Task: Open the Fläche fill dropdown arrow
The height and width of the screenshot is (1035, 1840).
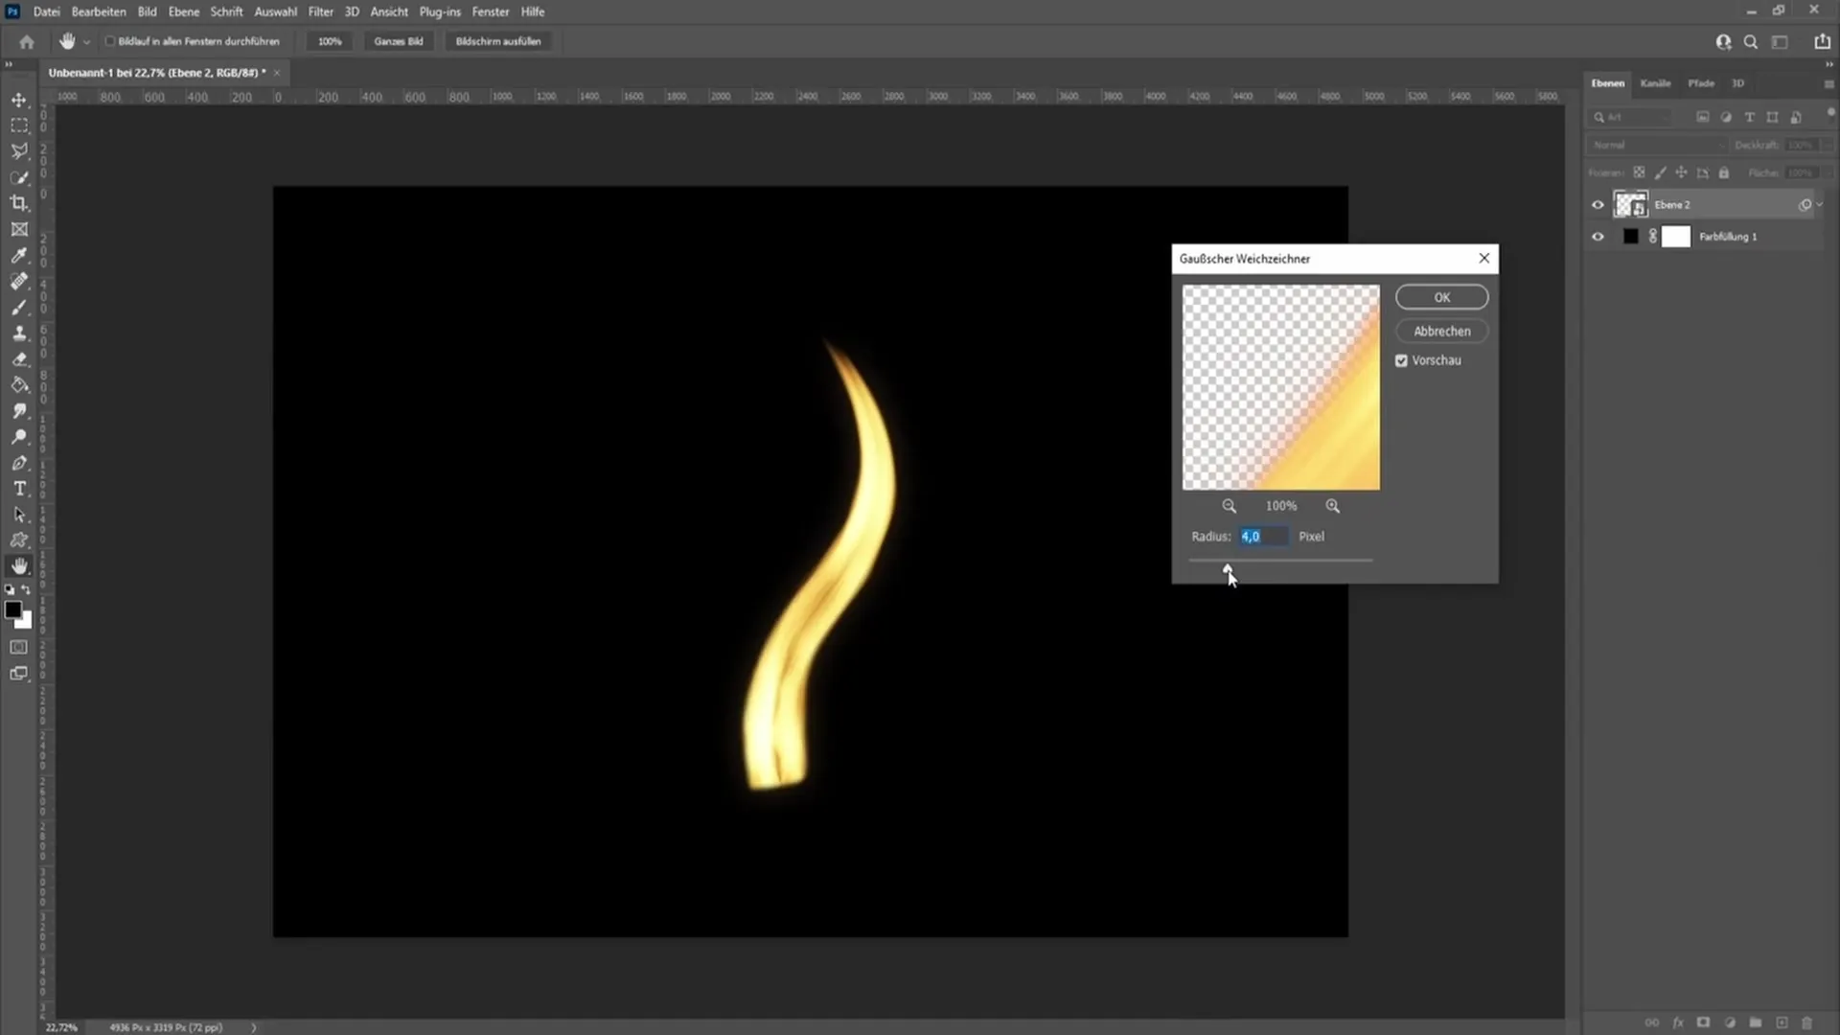Action: [x=1828, y=172]
